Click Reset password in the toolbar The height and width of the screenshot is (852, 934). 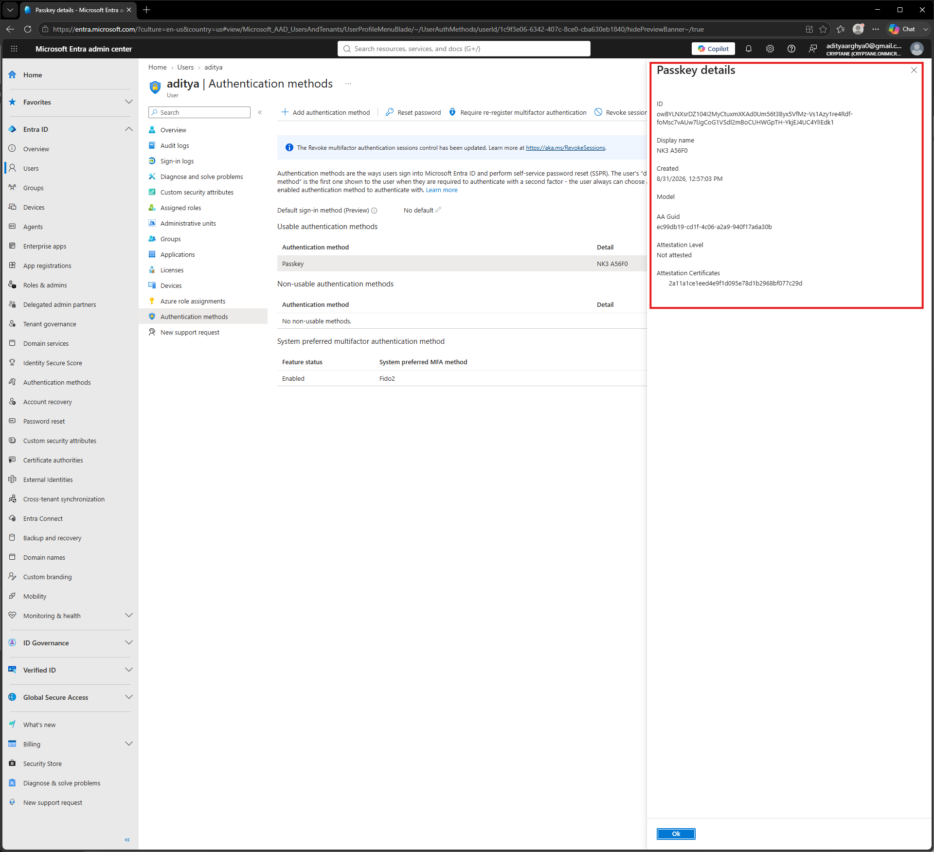point(413,112)
